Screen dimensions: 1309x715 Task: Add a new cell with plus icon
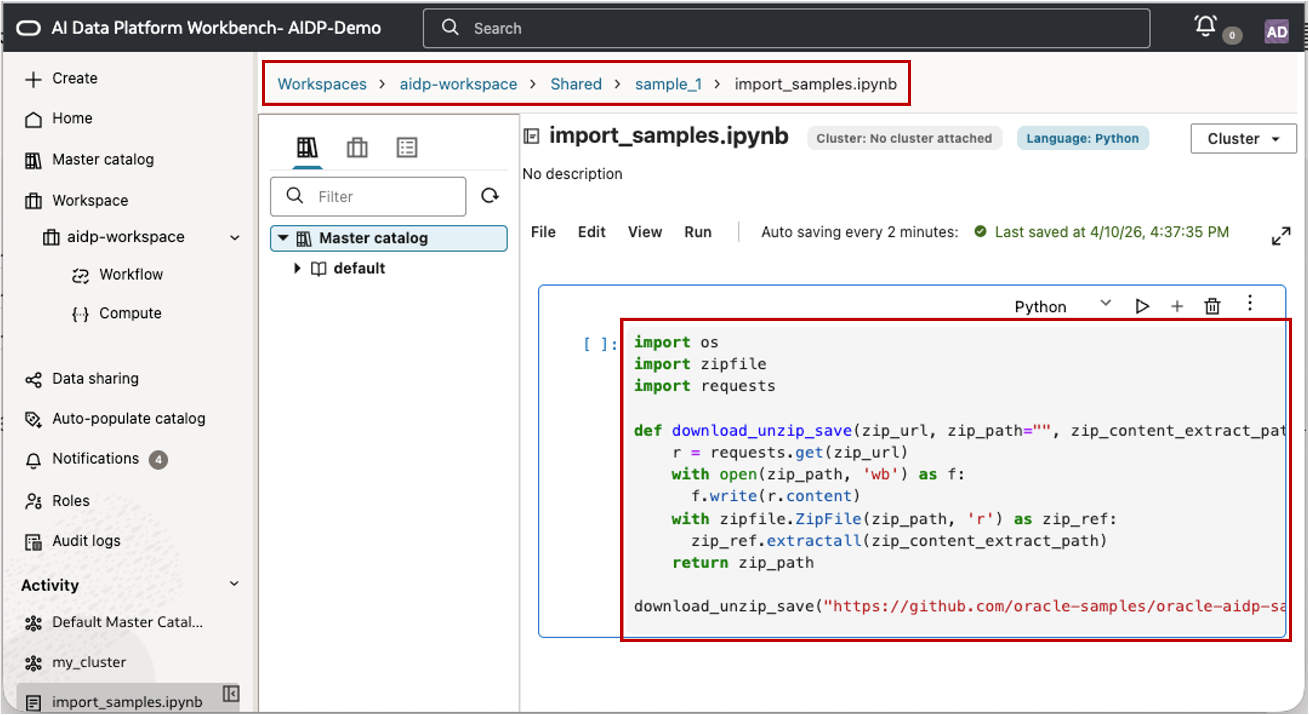1177,306
